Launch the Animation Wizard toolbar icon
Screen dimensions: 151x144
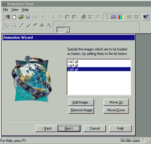[x=7, y=17]
